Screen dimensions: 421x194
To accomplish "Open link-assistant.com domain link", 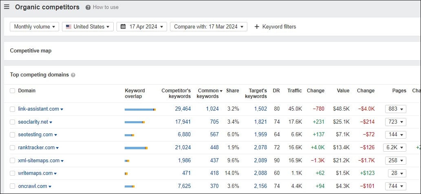I will pyautogui.click(x=38, y=109).
